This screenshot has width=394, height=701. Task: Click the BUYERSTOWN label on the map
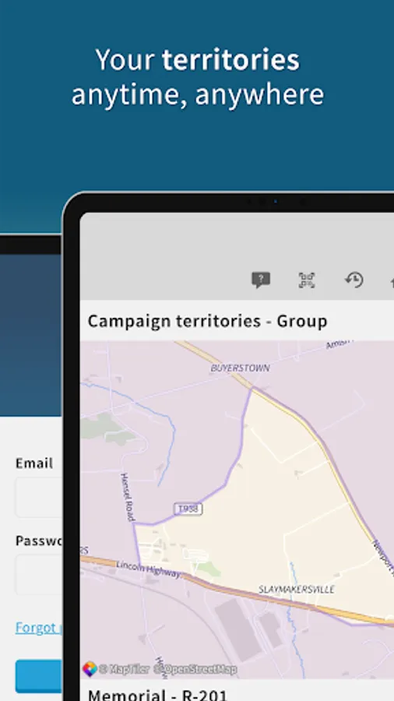point(240,368)
